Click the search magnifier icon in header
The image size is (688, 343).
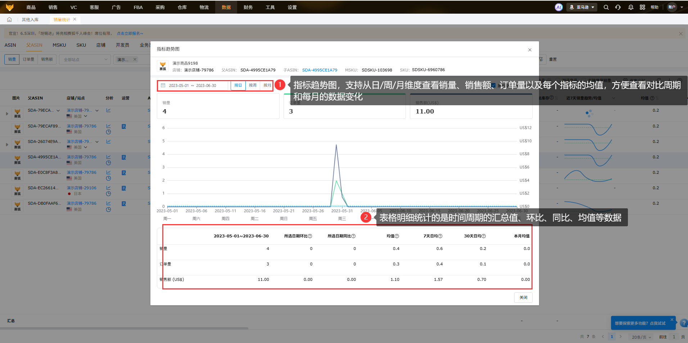pyautogui.click(x=606, y=7)
